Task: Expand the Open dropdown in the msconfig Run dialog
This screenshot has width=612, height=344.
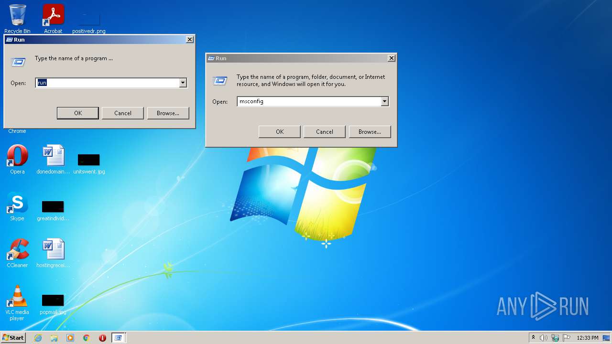Action: tap(384, 101)
